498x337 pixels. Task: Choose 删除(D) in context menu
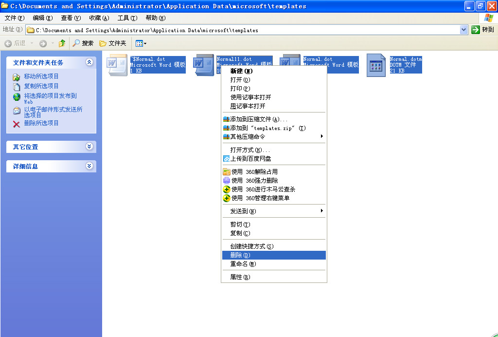(274, 255)
